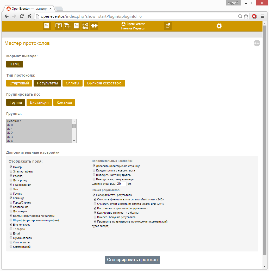Click Сгенерировать протокол button

[x=132, y=260]
